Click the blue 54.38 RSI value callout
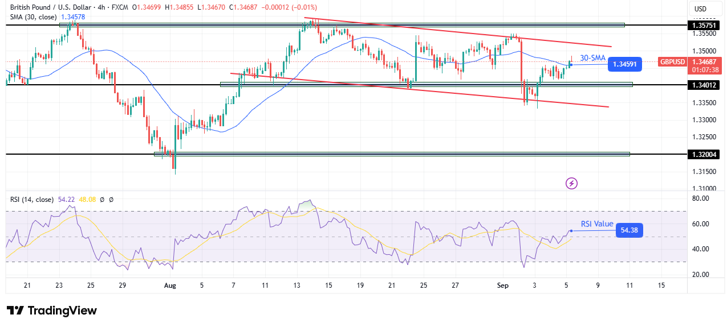The height and width of the screenshot is (327, 727). (x=629, y=230)
